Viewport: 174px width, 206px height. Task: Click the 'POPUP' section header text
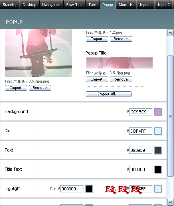[x=14, y=22]
